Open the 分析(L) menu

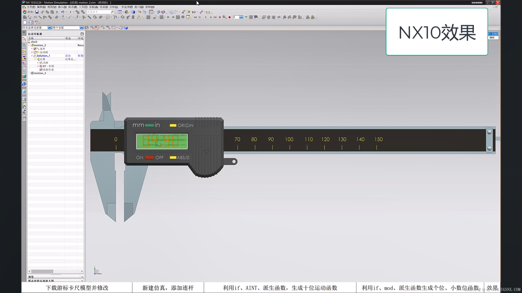point(114,7)
